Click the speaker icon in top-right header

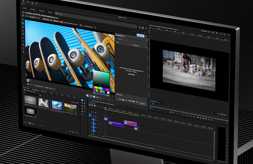[x=224, y=34]
